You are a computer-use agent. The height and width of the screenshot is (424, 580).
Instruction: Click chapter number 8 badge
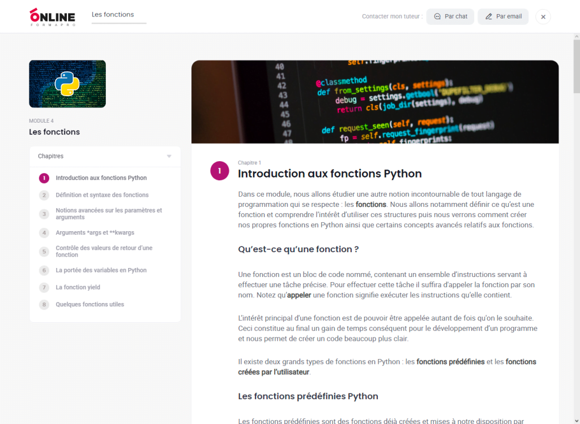44,304
